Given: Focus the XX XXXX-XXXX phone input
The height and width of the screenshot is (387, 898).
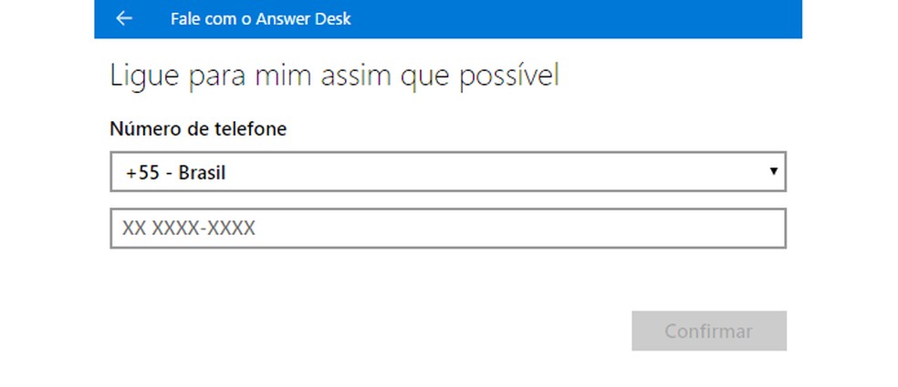Looking at the screenshot, I should (x=447, y=229).
